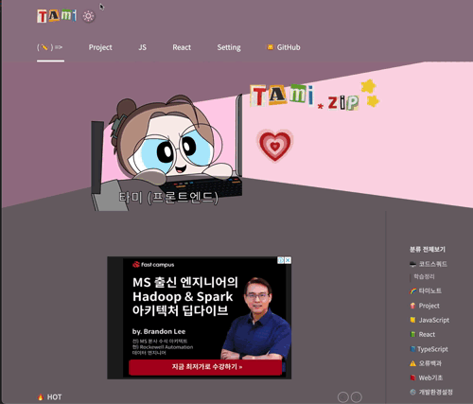Open 분류 전체보기 category list
This screenshot has height=404, width=473.
(x=428, y=250)
